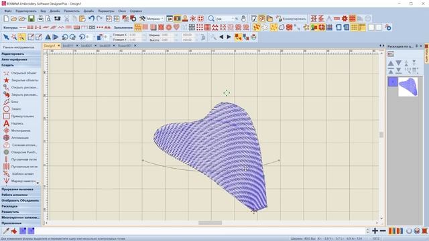
Task: Undo last action with blue arrow
Action: (91, 19)
